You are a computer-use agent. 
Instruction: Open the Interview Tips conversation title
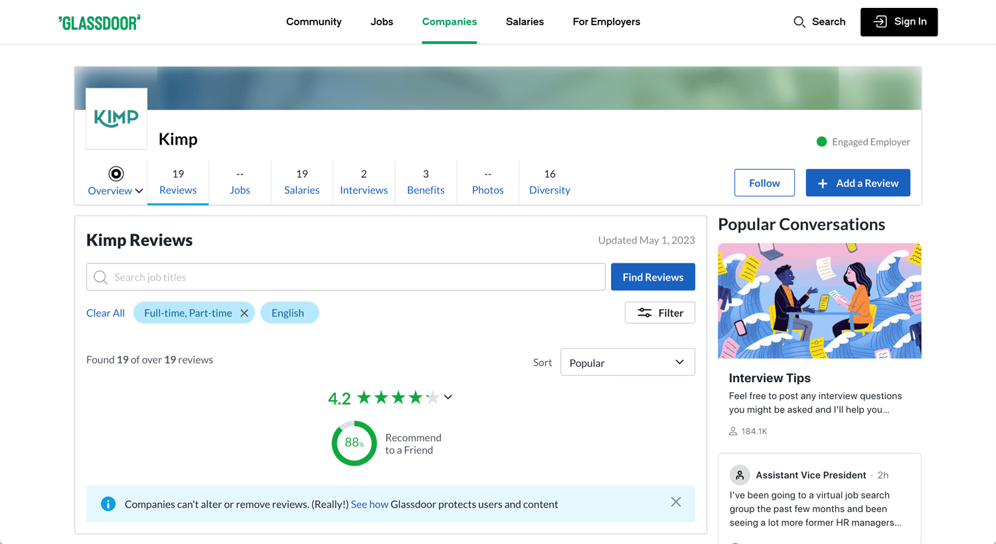(x=770, y=378)
